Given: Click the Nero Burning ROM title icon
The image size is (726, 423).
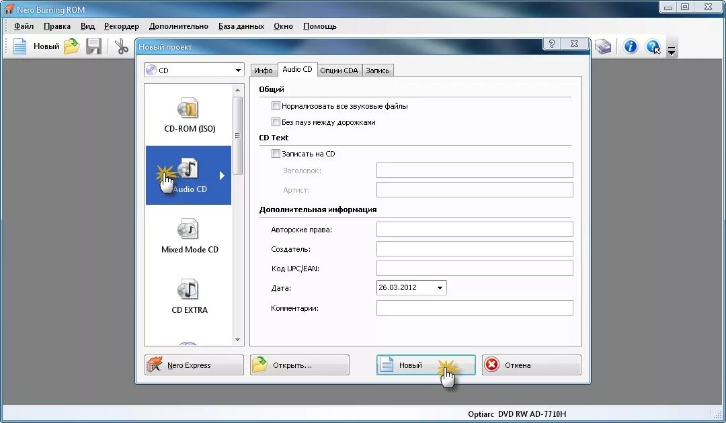Looking at the screenshot, I should 8,9.
